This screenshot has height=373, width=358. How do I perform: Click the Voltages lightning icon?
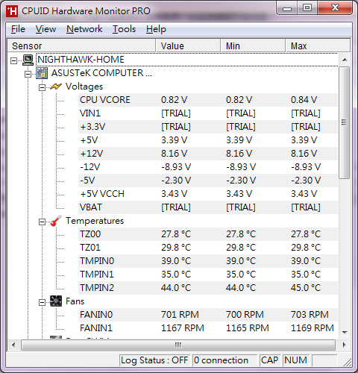tap(56, 87)
